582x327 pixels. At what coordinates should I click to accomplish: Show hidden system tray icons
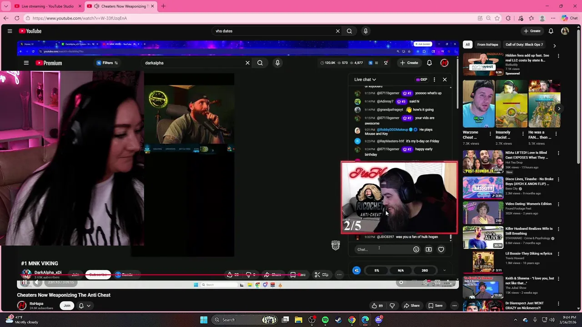[x=517, y=320]
